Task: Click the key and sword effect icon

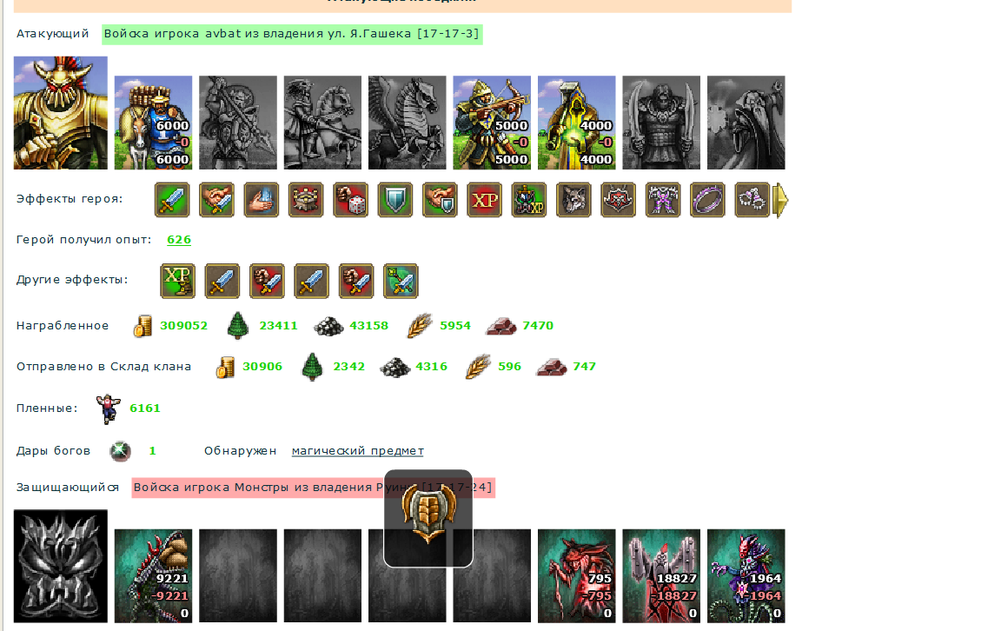Action: [401, 281]
